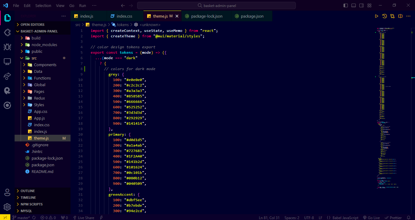Open notifications bell in status bar

(x=408, y=218)
